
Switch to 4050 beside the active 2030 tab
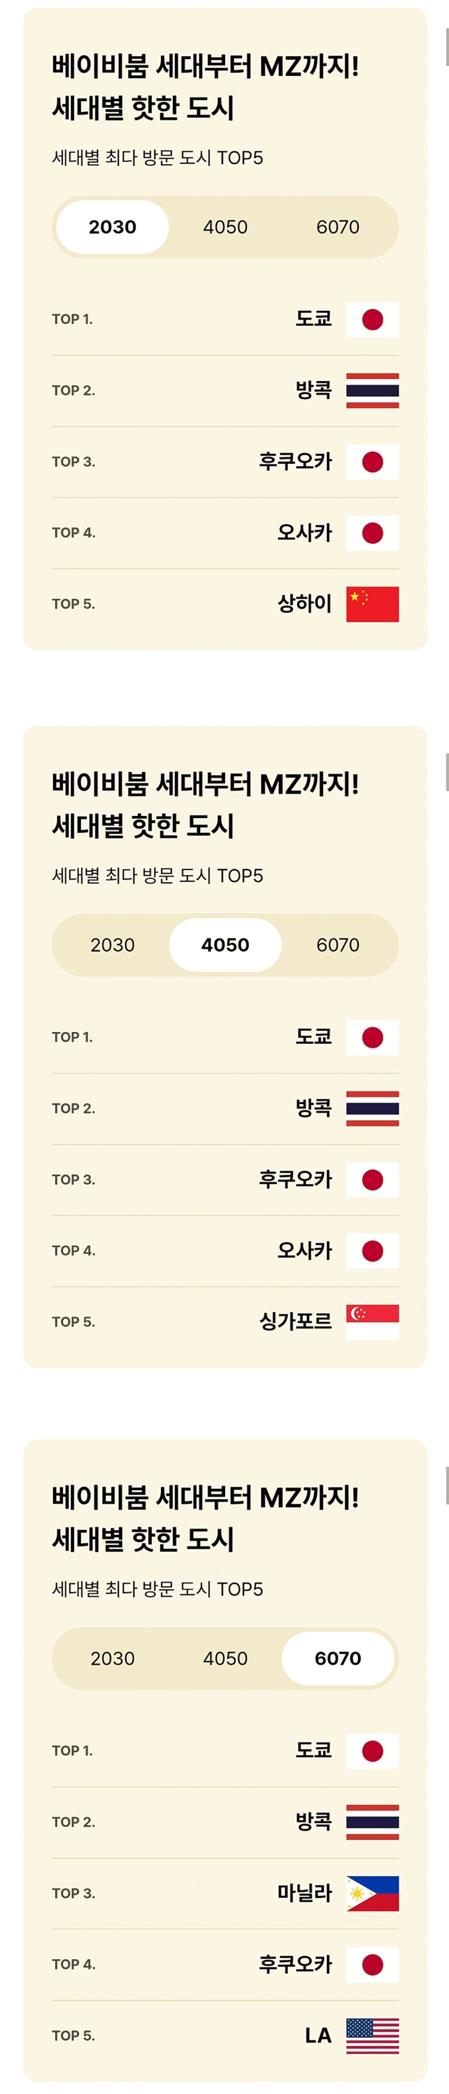(x=225, y=227)
